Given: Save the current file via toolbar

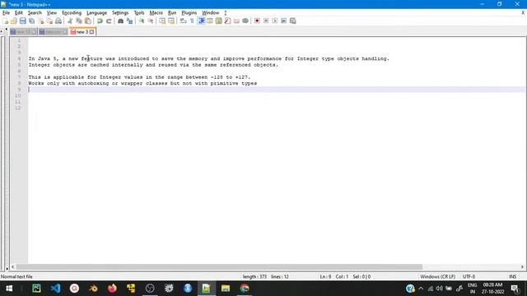Looking at the screenshot, I should (x=23, y=21).
